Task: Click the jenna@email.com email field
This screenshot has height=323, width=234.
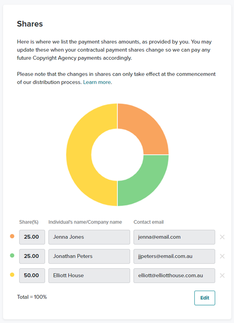Action: [174, 237]
